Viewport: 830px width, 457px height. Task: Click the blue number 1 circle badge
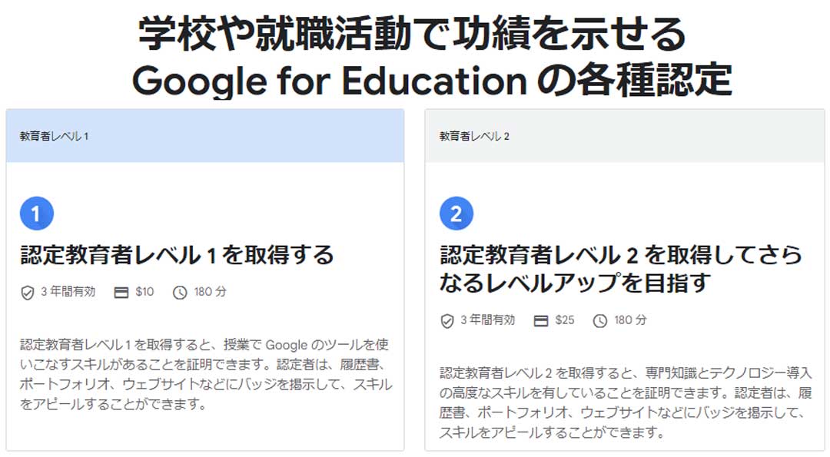tap(37, 214)
